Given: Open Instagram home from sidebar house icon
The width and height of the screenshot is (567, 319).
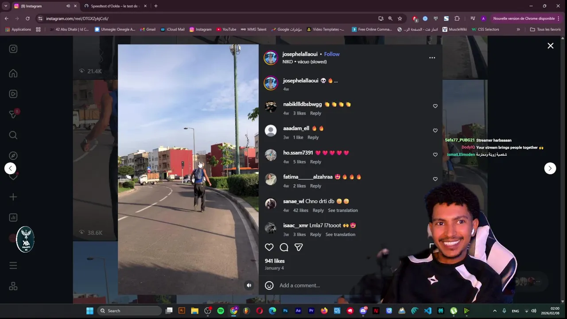Looking at the screenshot, I should (13, 74).
